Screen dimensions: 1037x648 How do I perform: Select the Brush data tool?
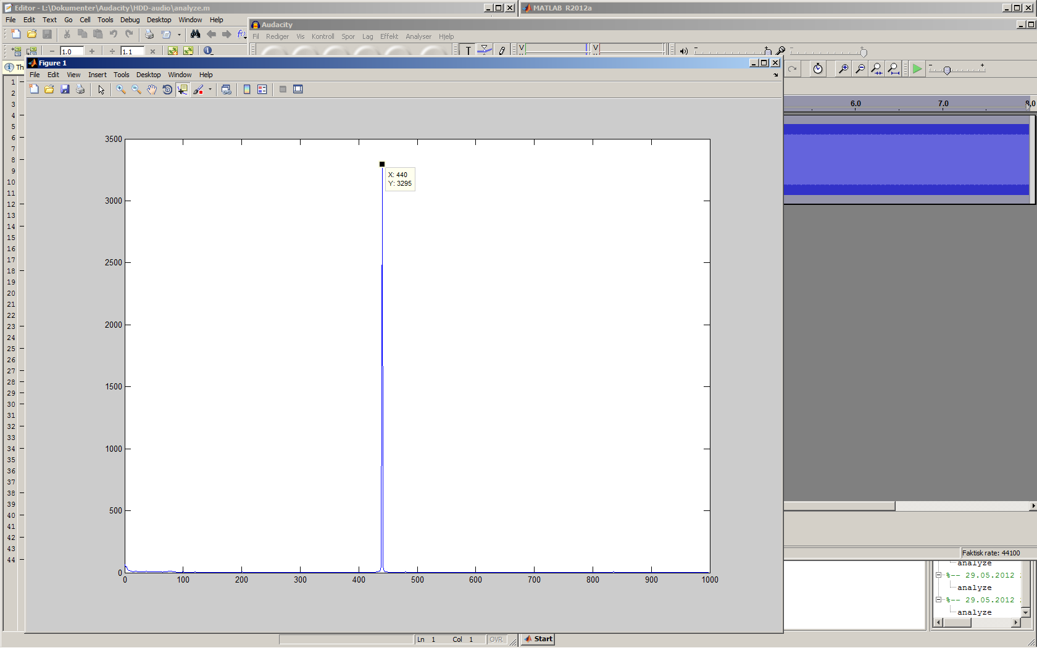pos(198,89)
